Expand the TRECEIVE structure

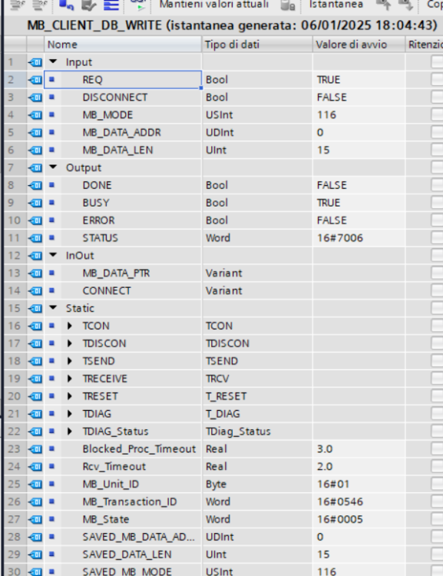(70, 379)
